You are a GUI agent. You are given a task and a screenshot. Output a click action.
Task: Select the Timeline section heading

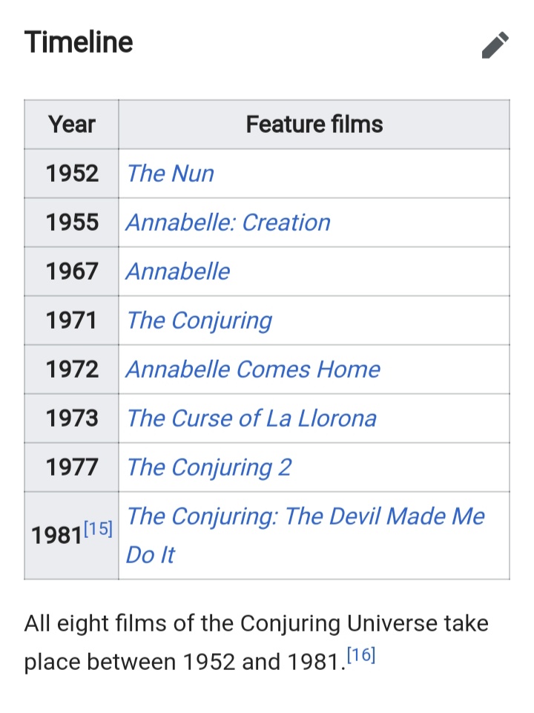[79, 42]
